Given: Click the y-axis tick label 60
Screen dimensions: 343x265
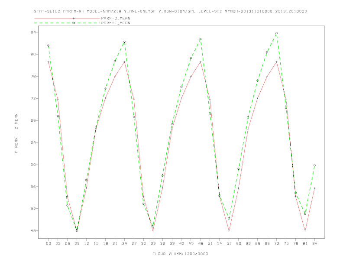Looking at the screenshot, I should pos(33,165).
